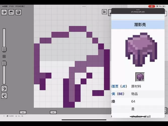The image size is (168, 126).
Task: Tap the Wi-Fi status icon
Action: (157, 6)
